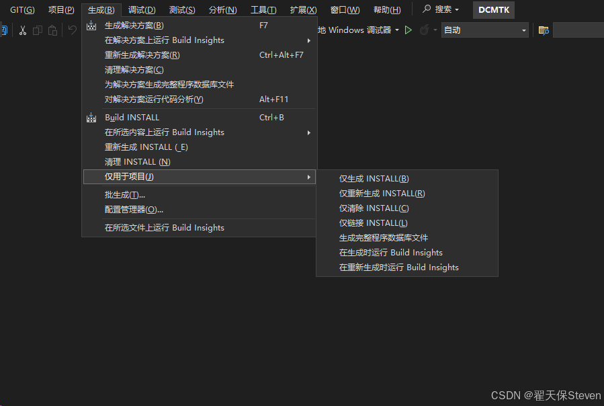Select 清理 INSTALL (N)
This screenshot has height=406, width=604.
point(199,161)
